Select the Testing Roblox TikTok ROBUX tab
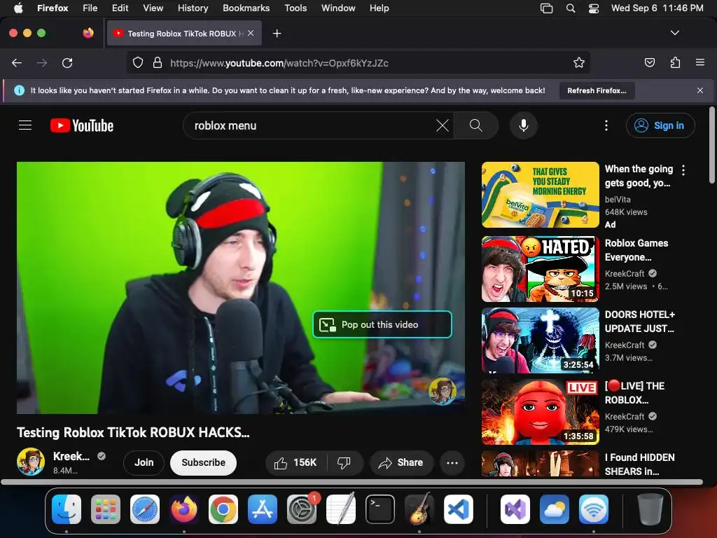The height and width of the screenshot is (538, 717). pos(185,34)
